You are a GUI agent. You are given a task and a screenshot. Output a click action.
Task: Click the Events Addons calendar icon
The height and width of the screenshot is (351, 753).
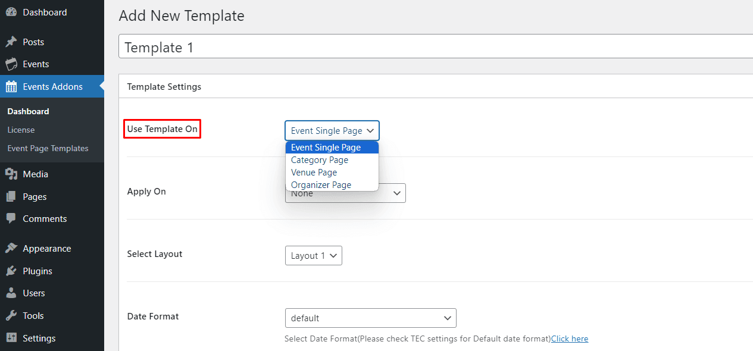[11, 87]
